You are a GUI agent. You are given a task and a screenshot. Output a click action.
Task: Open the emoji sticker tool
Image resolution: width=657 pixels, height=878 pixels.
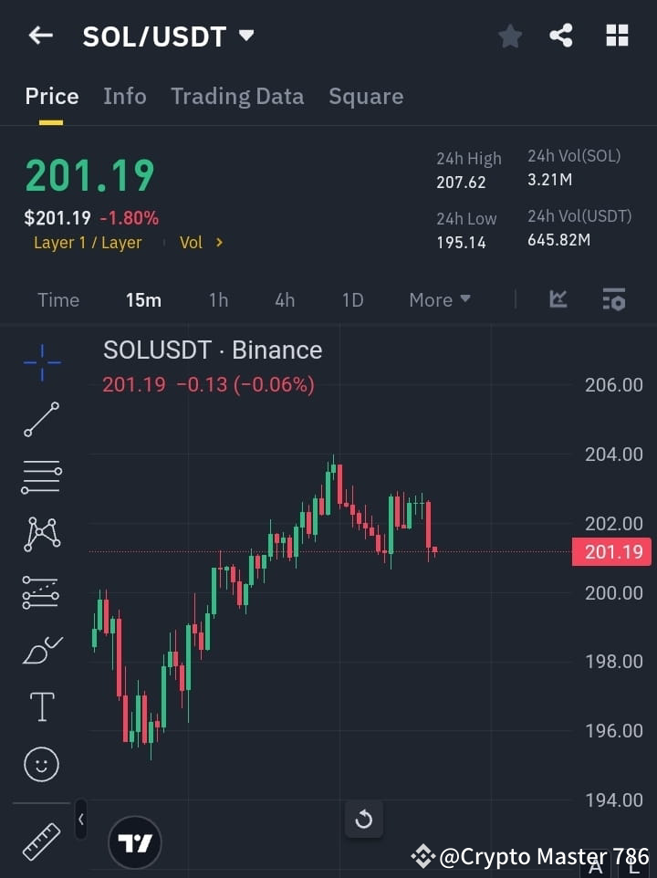[x=41, y=764]
